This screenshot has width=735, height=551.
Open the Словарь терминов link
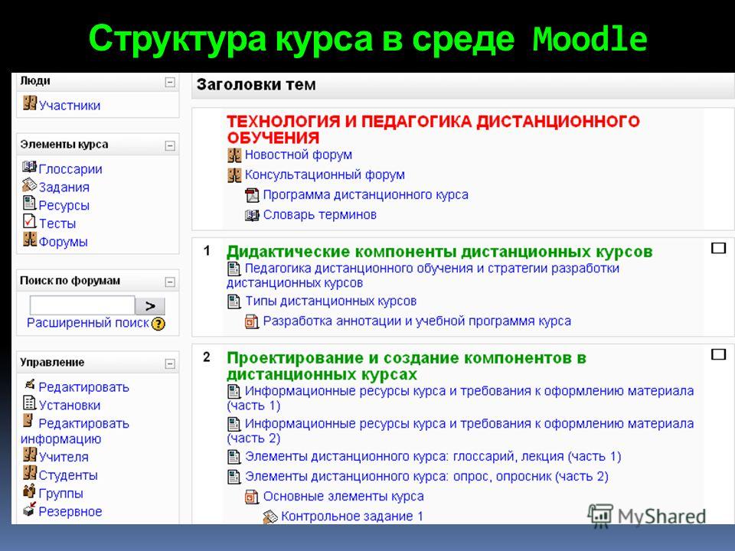320,214
